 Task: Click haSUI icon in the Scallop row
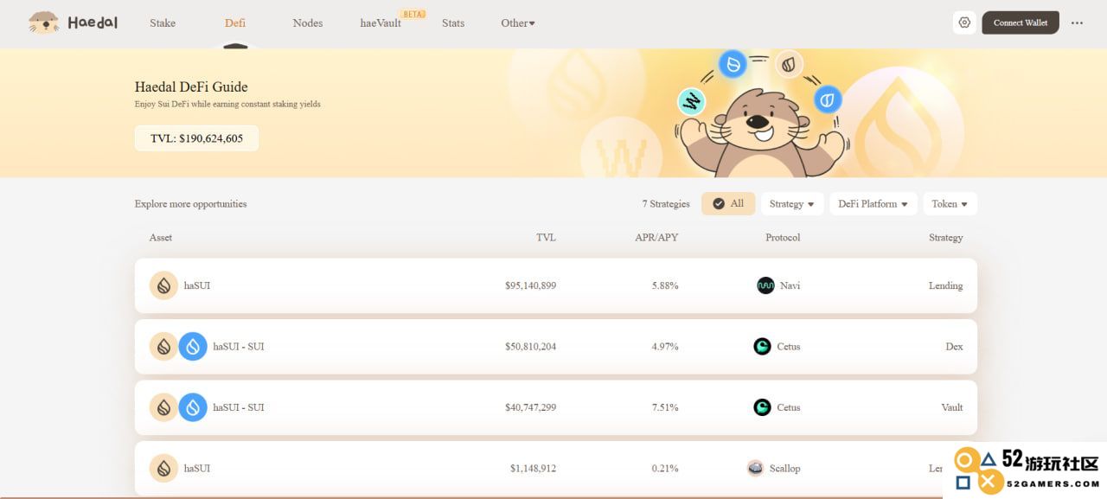coord(163,468)
